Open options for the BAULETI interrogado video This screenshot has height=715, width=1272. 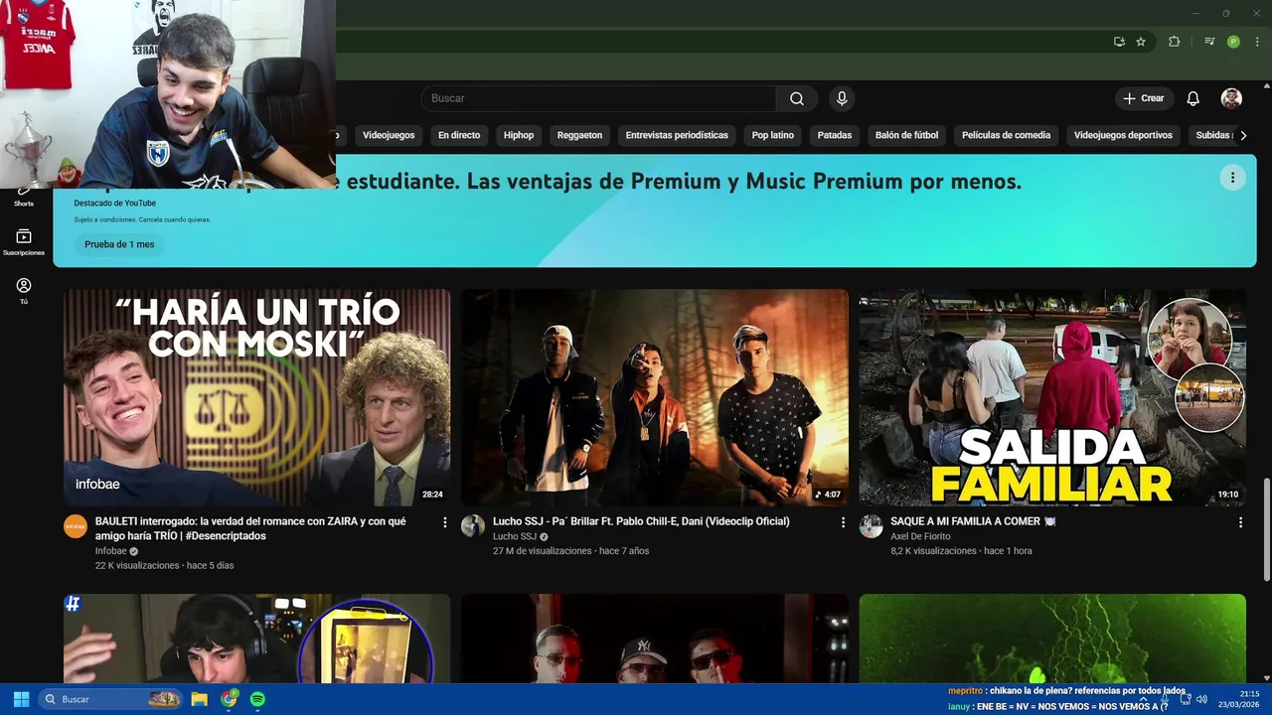pyautogui.click(x=445, y=522)
